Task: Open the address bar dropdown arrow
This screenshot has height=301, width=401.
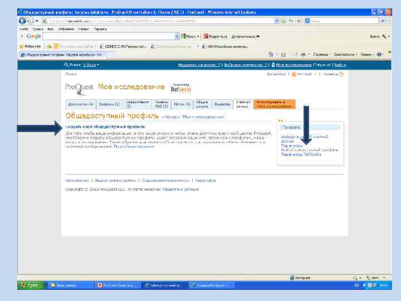Action: point(276,21)
